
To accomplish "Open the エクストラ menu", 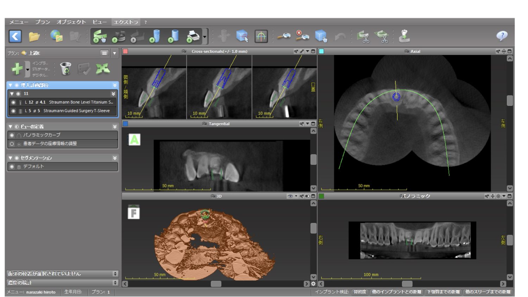I will tap(126, 22).
